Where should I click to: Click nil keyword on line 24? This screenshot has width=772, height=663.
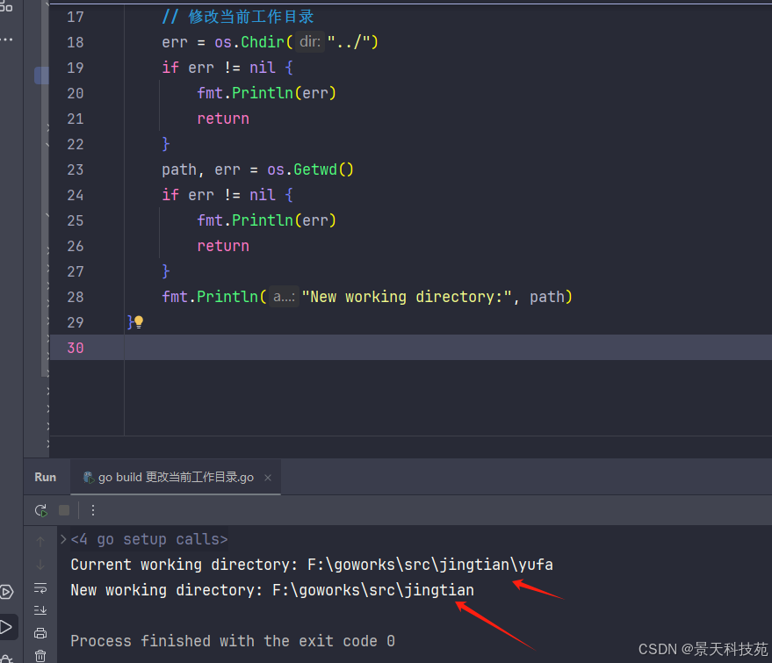(x=262, y=195)
